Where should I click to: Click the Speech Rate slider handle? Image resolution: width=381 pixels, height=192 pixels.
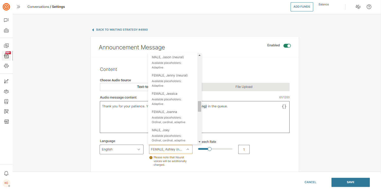pyautogui.click(x=210, y=149)
